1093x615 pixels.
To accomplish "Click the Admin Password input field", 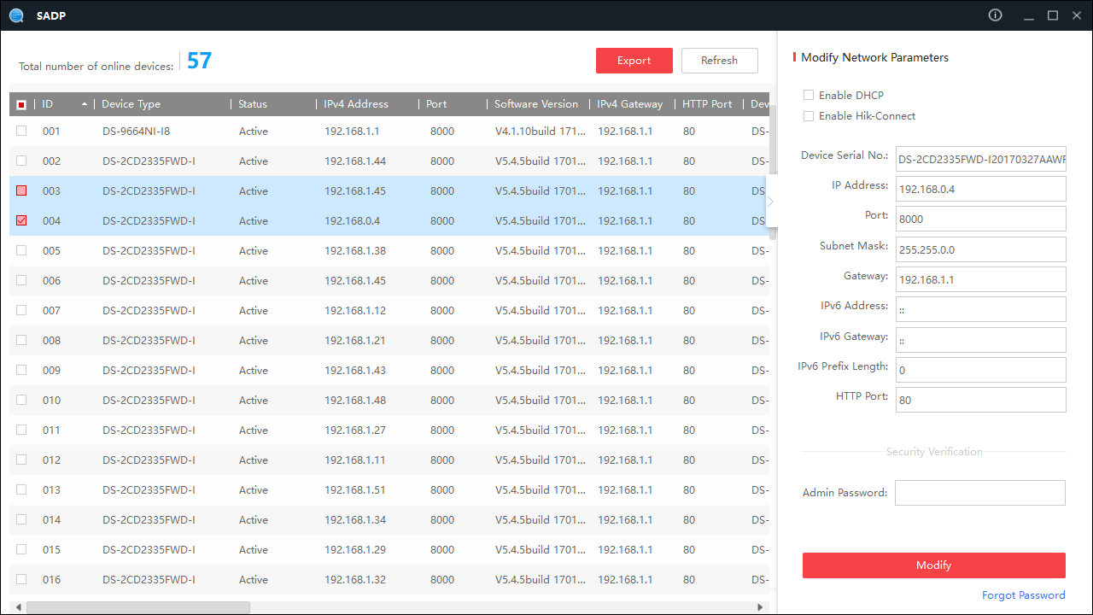I will pyautogui.click(x=979, y=493).
